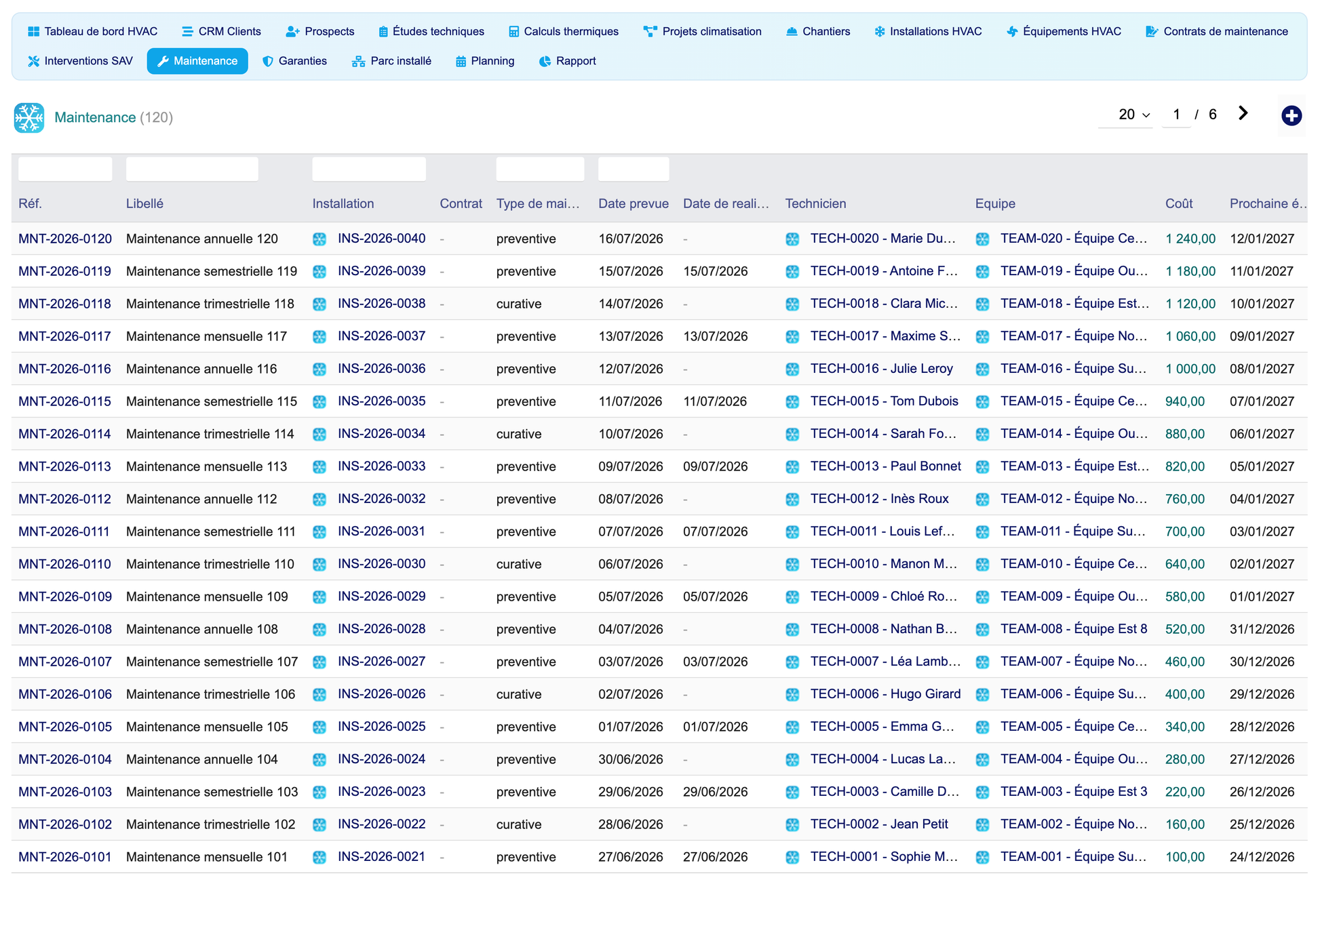Open the Maintenance tab

(x=197, y=61)
